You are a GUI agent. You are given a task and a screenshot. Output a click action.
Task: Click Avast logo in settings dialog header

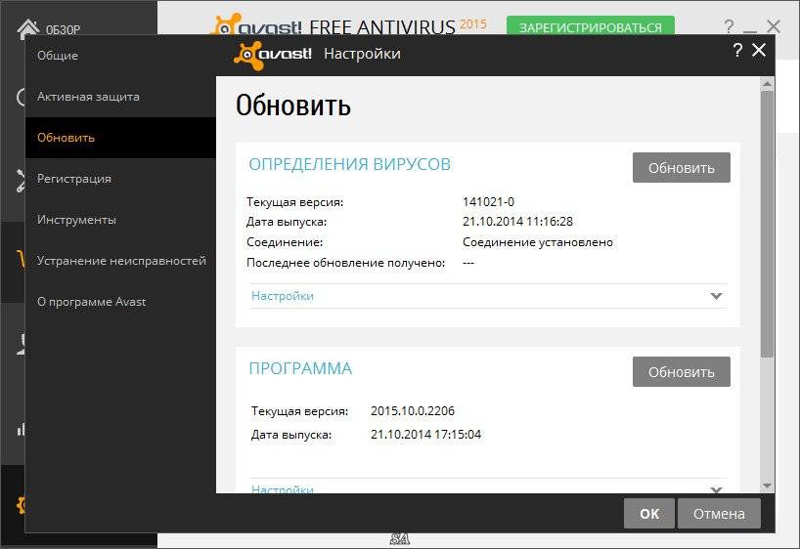pos(273,55)
